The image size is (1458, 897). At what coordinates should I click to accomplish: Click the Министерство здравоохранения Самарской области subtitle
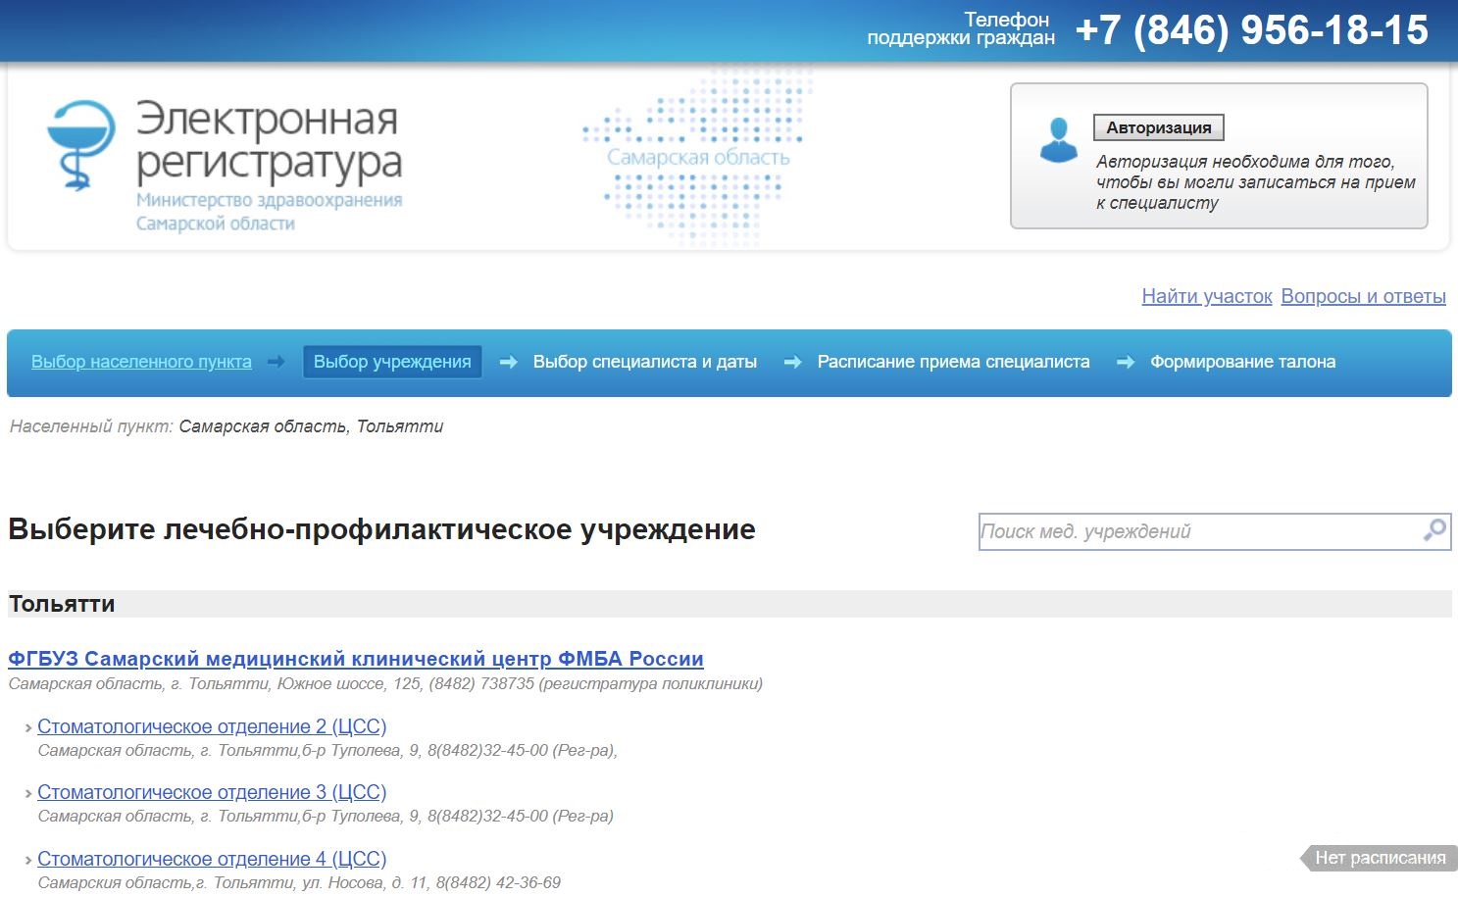[269, 212]
